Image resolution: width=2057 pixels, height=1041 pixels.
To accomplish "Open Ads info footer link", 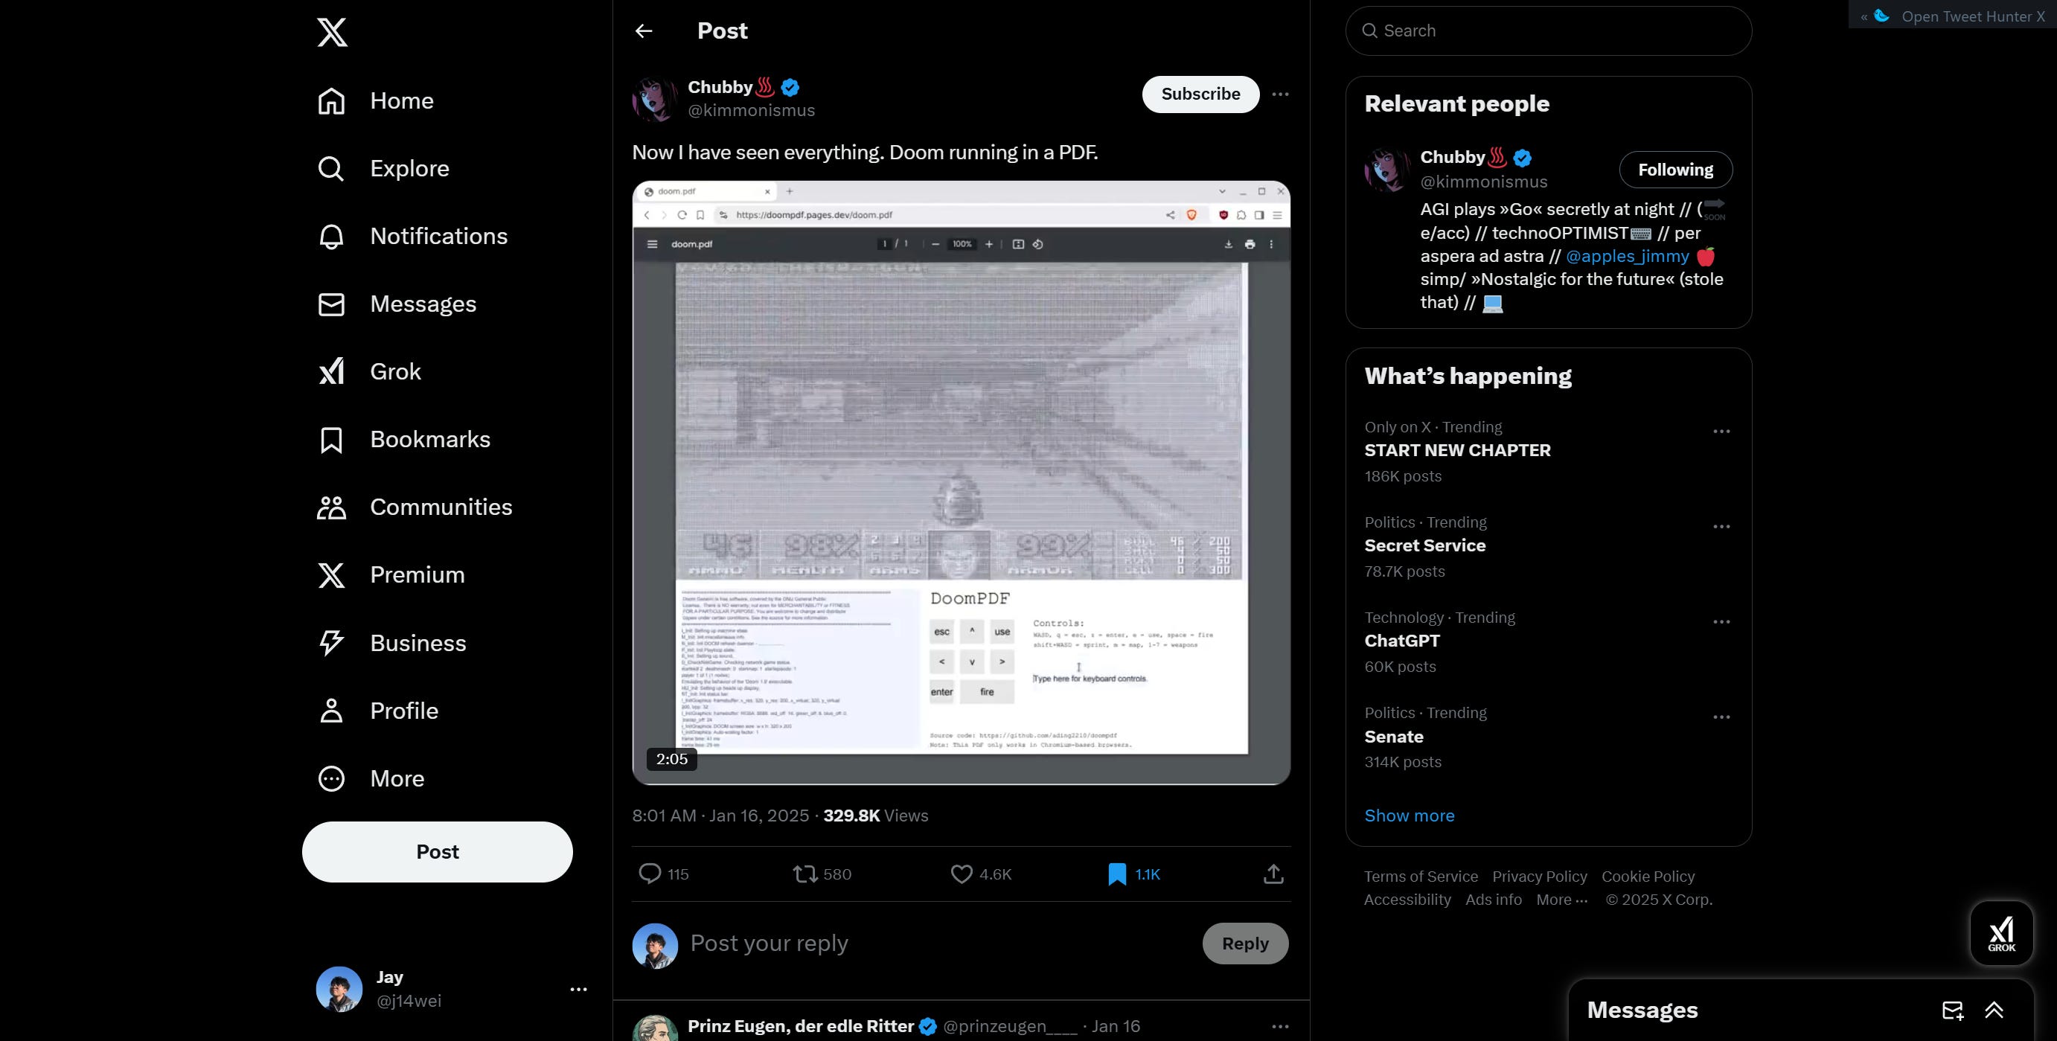I will pos(1493,900).
